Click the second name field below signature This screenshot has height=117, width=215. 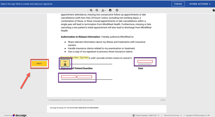pyautogui.click(x=84, y=77)
